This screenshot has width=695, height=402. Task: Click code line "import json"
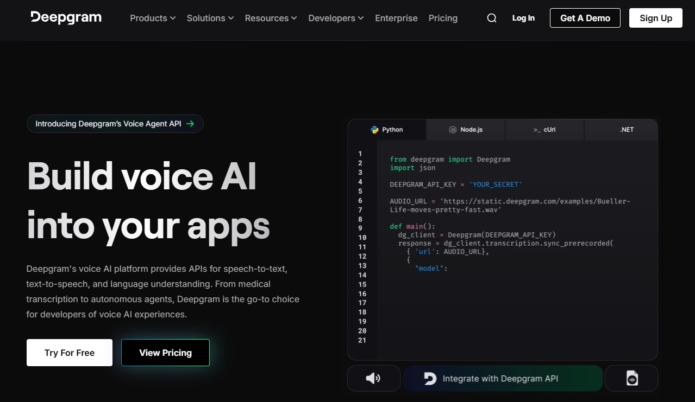pos(412,168)
